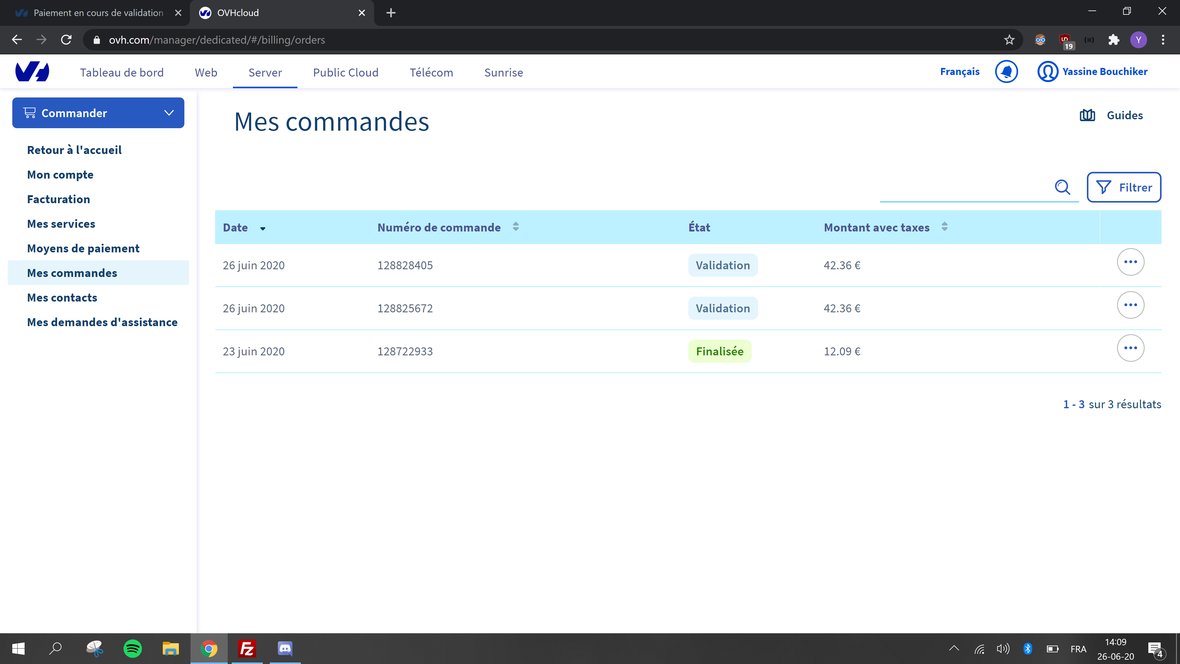Click Validation status of order 128825672

click(x=723, y=308)
